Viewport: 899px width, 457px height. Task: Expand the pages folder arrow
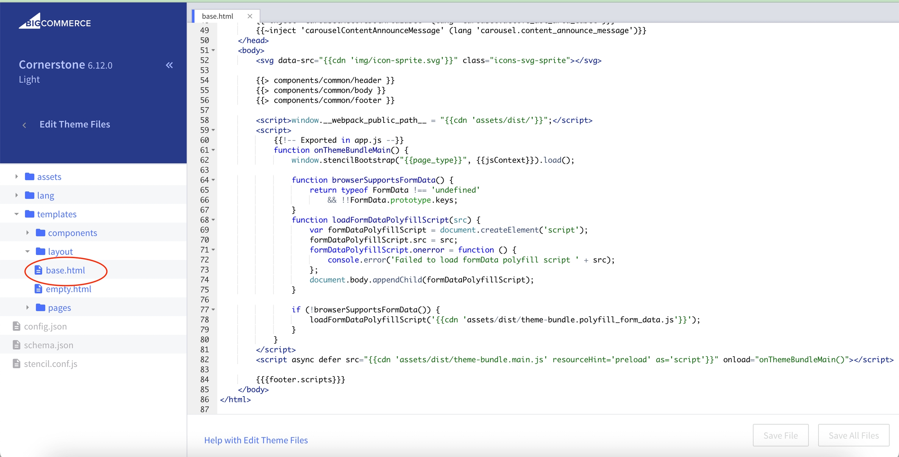coord(27,308)
